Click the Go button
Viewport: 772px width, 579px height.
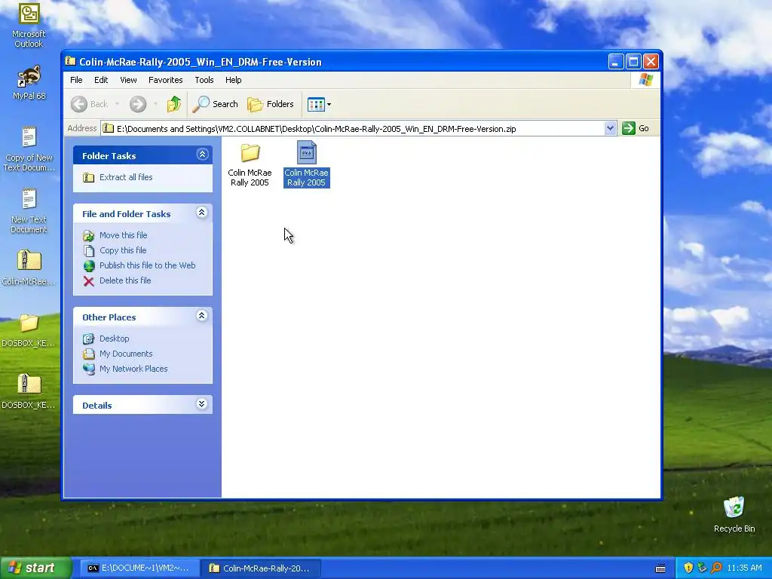pos(636,128)
